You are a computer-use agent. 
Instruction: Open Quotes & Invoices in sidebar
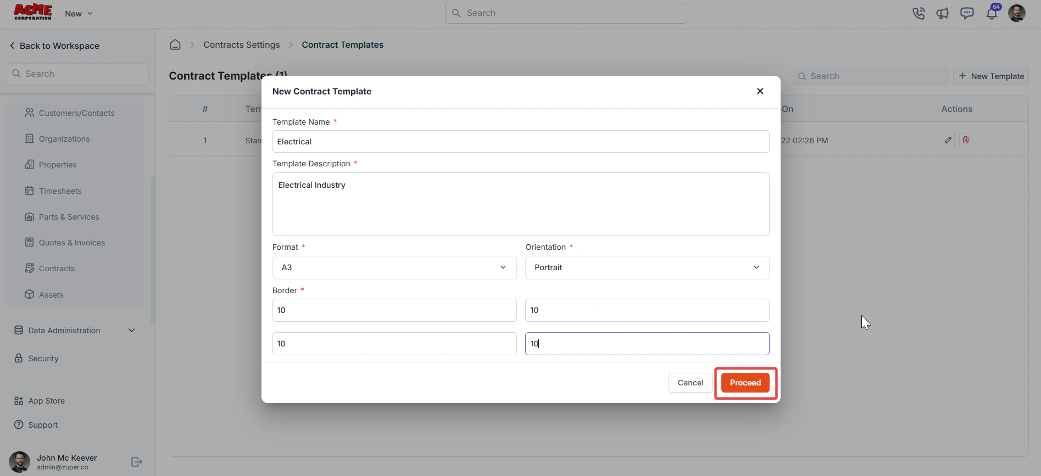[72, 243]
